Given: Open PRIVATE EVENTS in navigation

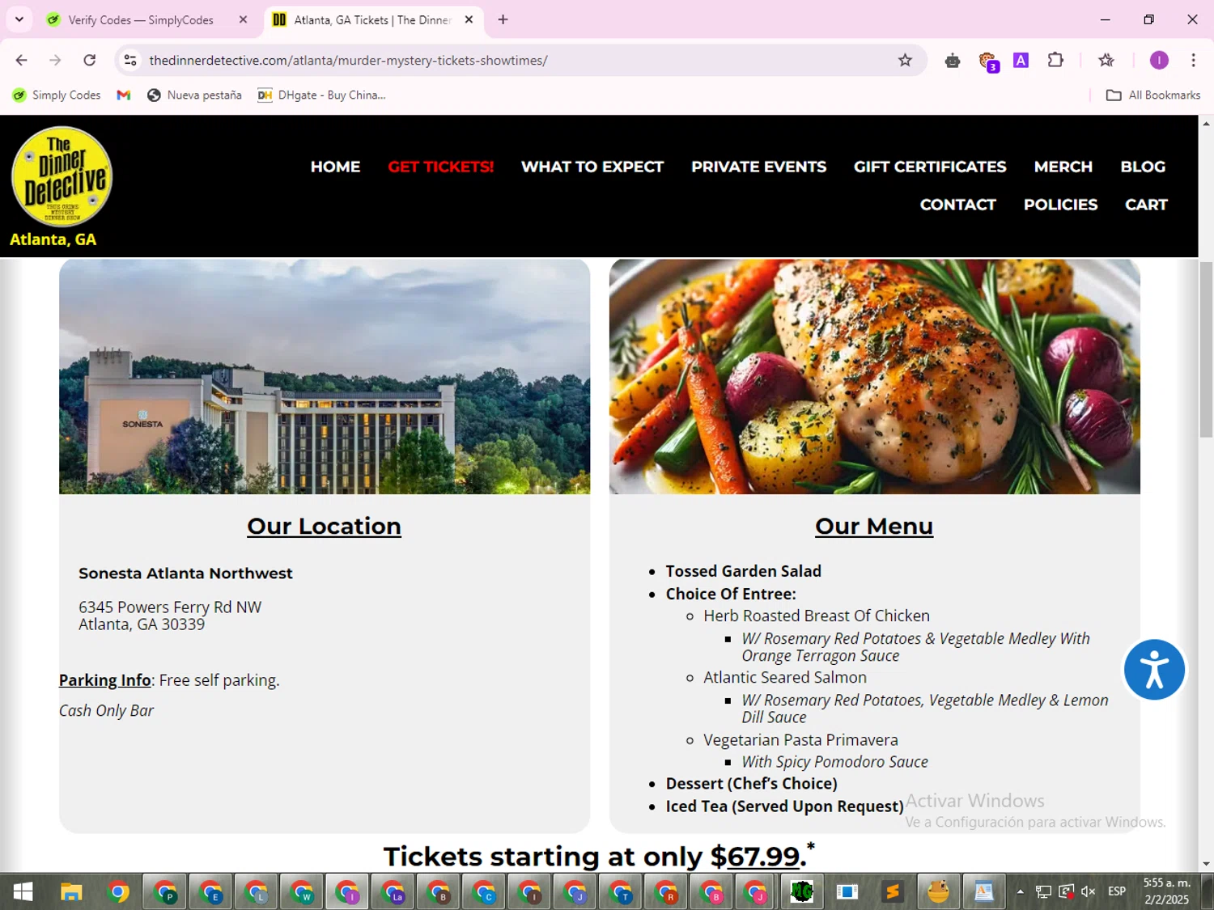Looking at the screenshot, I should pyautogui.click(x=758, y=167).
